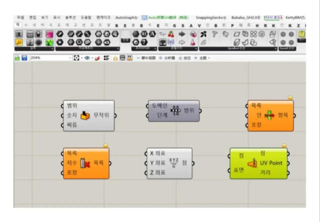
Task: Select the hexagon icon with letter A
Action: [x=152, y=34]
